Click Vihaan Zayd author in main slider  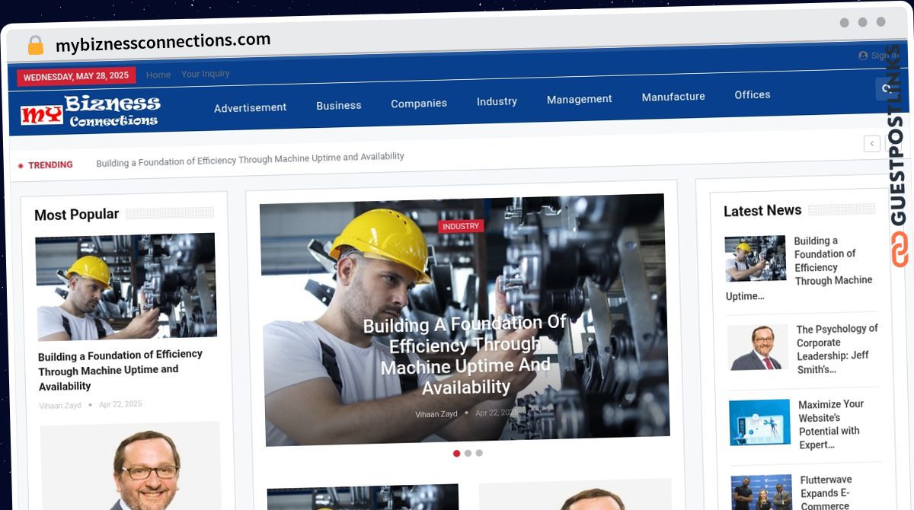pos(436,414)
